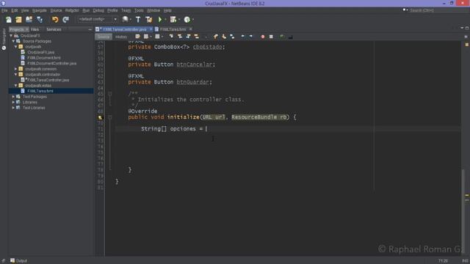Select the History view button

(x=121, y=37)
